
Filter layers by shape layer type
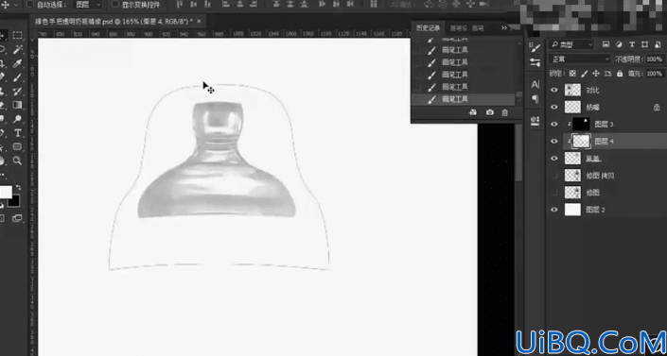[x=645, y=44]
